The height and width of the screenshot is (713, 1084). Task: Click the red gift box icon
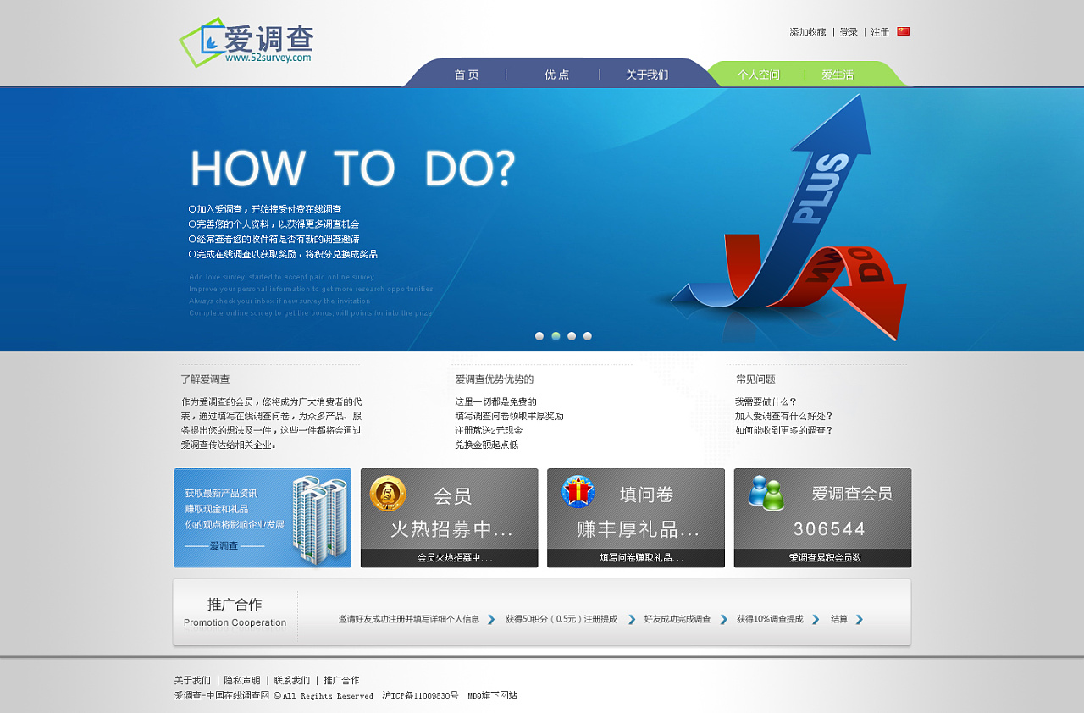pos(578,492)
